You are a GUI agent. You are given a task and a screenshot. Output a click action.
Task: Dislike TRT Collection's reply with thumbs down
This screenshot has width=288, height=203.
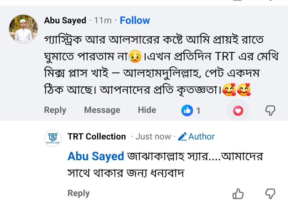click(x=270, y=193)
